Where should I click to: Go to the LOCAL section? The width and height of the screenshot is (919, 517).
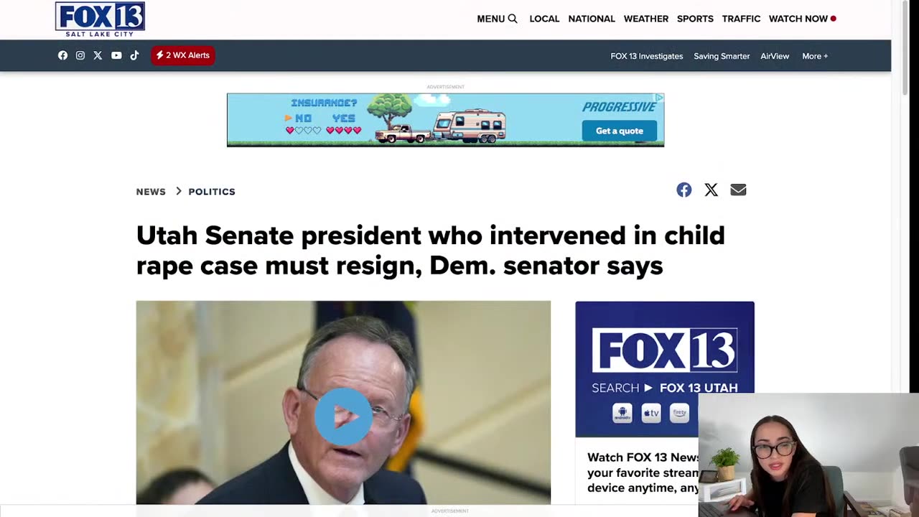pos(544,19)
